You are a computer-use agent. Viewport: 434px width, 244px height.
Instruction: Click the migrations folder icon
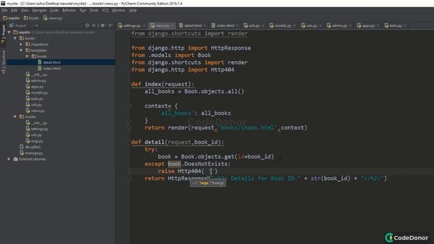click(x=28, y=44)
